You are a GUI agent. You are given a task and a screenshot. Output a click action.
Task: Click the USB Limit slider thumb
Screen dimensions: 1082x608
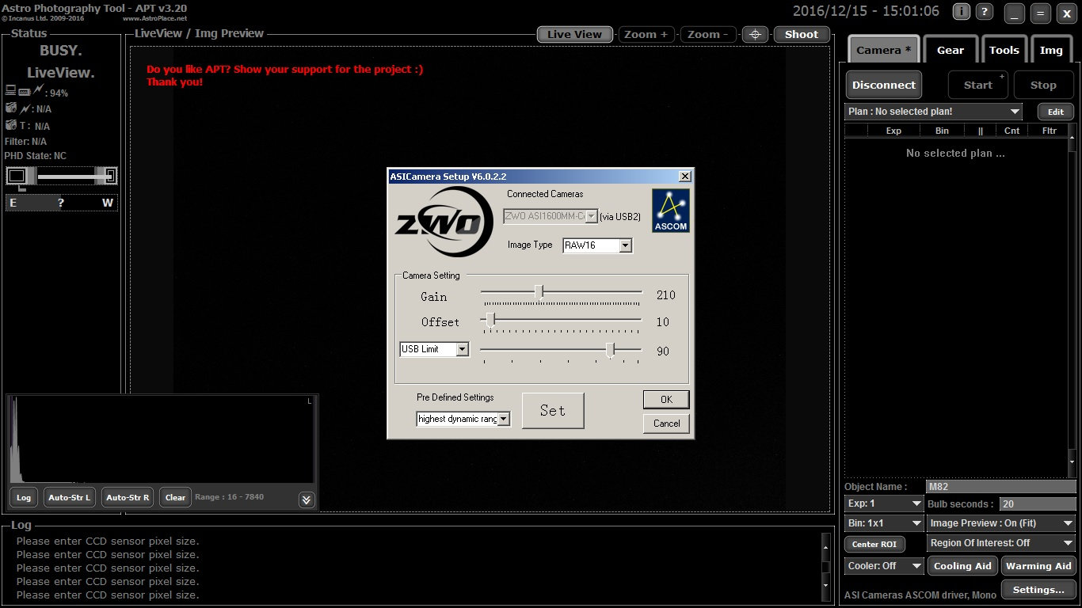[610, 349]
